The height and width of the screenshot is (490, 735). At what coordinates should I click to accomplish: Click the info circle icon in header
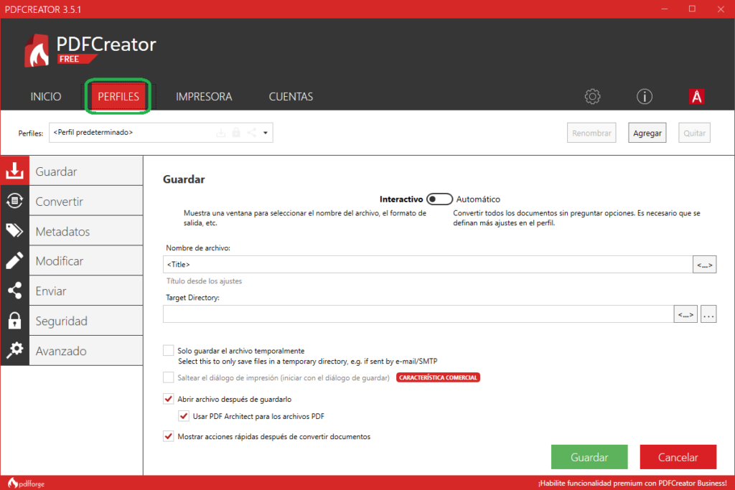[644, 97]
